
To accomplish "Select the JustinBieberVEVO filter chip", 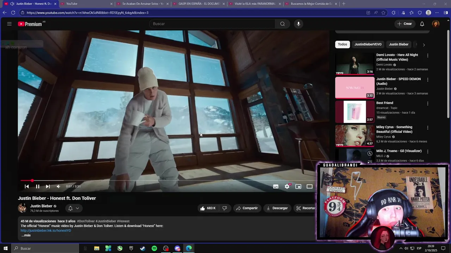I will [x=368, y=45].
